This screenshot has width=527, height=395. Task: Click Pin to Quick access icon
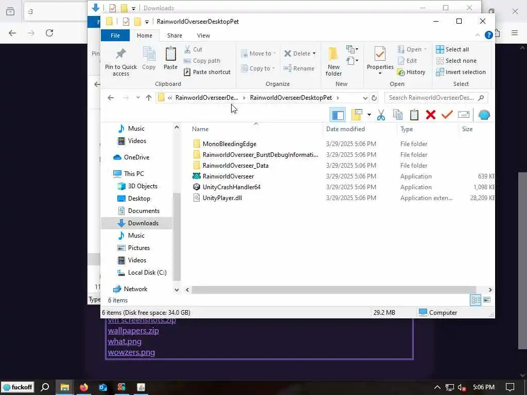pyautogui.click(x=120, y=53)
